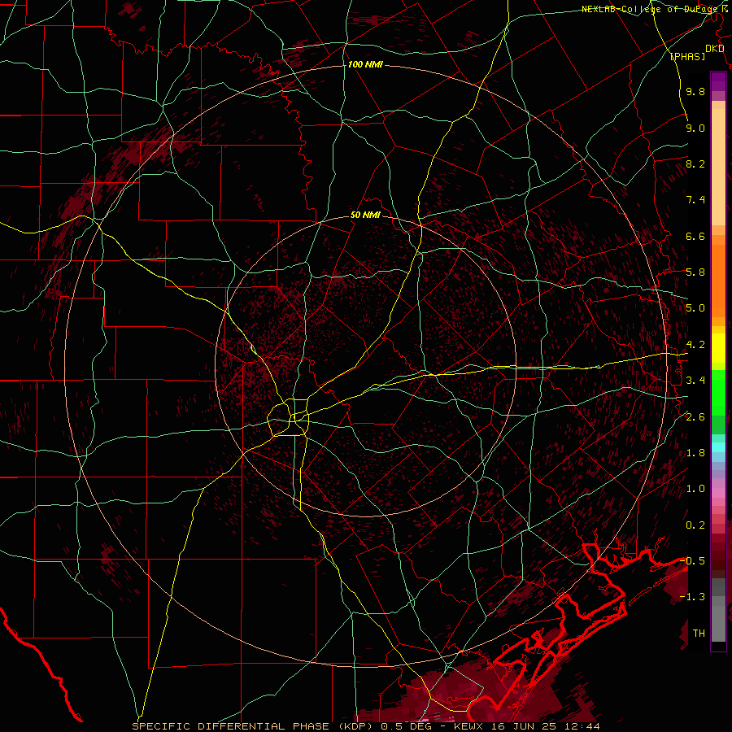This screenshot has height=732, width=732.
Task: Pick the bright green band of color bar
Action: click(x=718, y=392)
